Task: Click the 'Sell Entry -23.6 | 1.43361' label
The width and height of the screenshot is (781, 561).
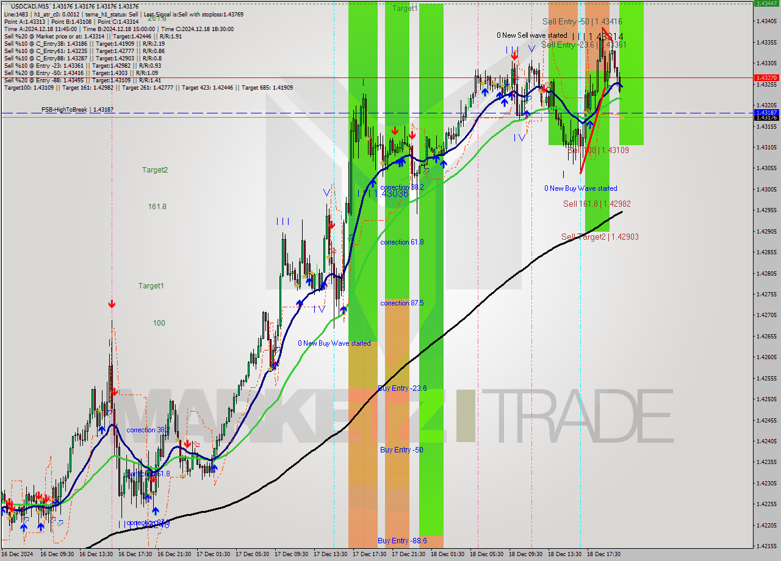Action: point(584,45)
